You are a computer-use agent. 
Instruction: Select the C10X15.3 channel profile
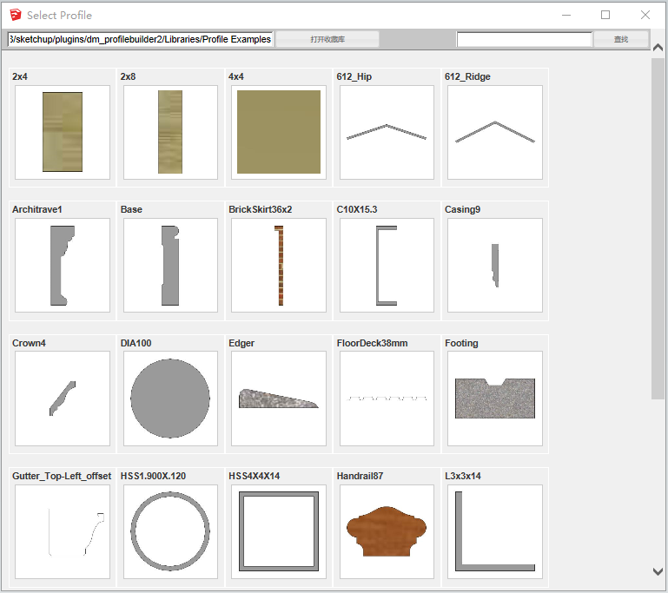point(387,265)
